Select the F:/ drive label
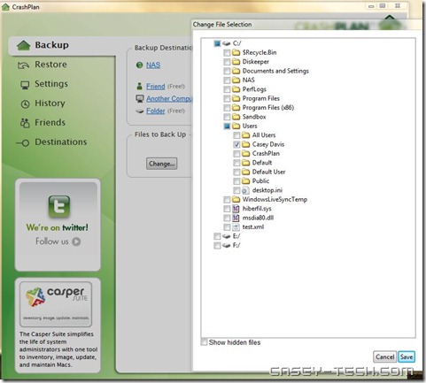This screenshot has width=426, height=383. (236, 245)
